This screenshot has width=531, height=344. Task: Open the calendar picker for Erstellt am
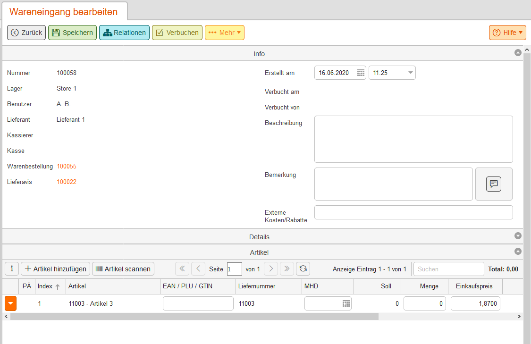click(361, 73)
